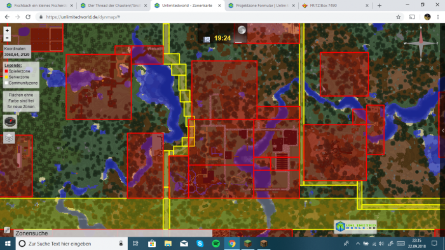Zoom out with the map minus button
Image resolution: width=445 pixels, height=250 pixels.
7,38
